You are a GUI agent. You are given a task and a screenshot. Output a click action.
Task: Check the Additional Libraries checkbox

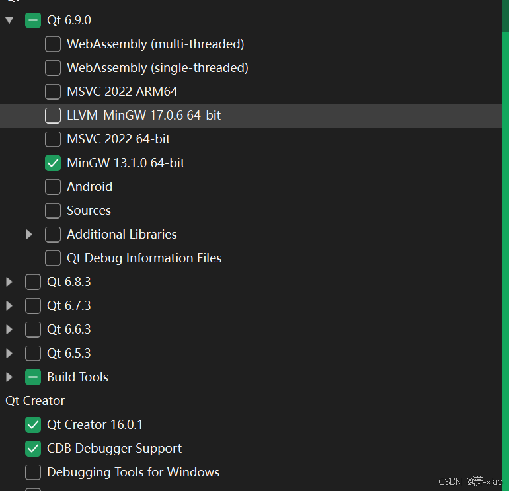point(53,235)
